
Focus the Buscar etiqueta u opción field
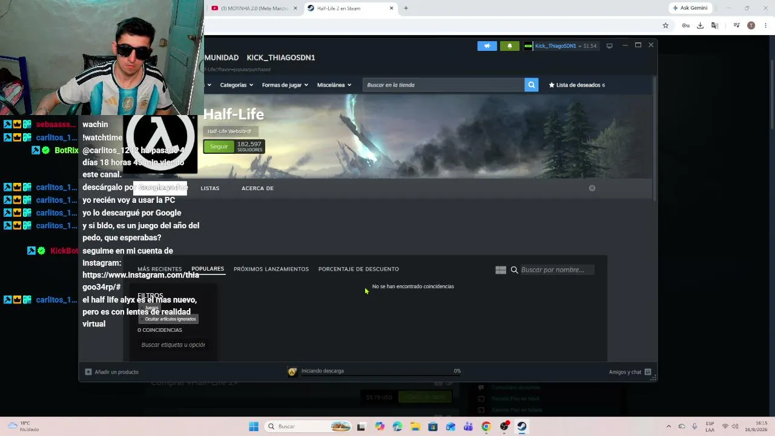tap(173, 345)
